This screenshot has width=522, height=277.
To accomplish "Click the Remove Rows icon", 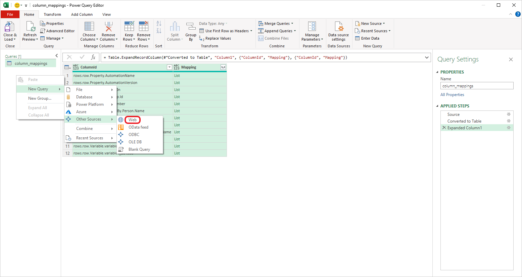I will click(144, 27).
